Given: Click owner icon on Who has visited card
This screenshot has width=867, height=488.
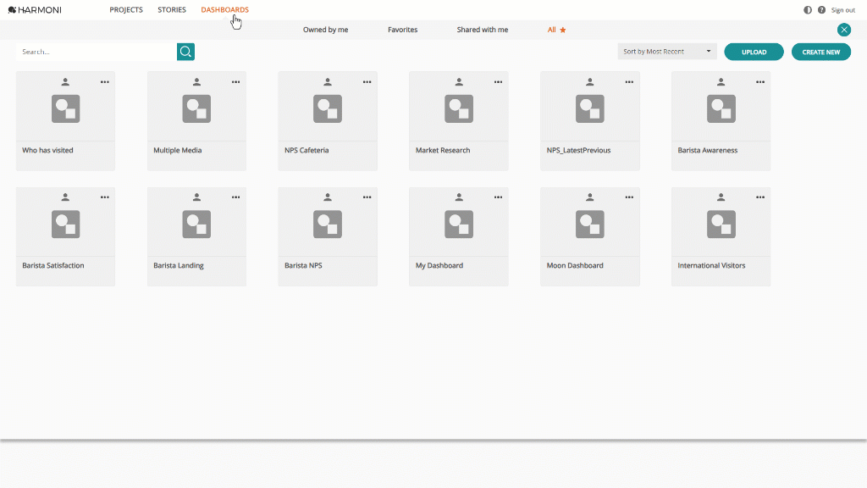Looking at the screenshot, I should tap(65, 82).
